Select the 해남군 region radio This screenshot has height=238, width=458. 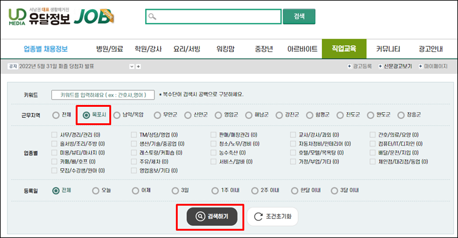[x=249, y=115]
